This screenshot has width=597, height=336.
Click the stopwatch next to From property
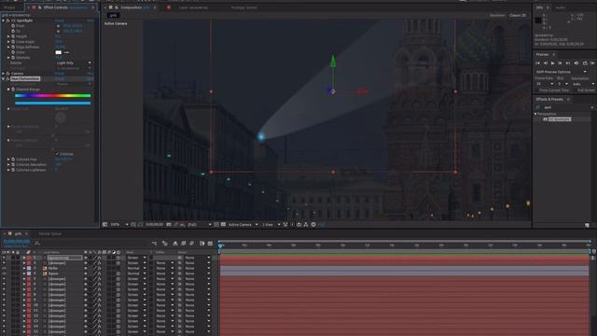point(13,26)
